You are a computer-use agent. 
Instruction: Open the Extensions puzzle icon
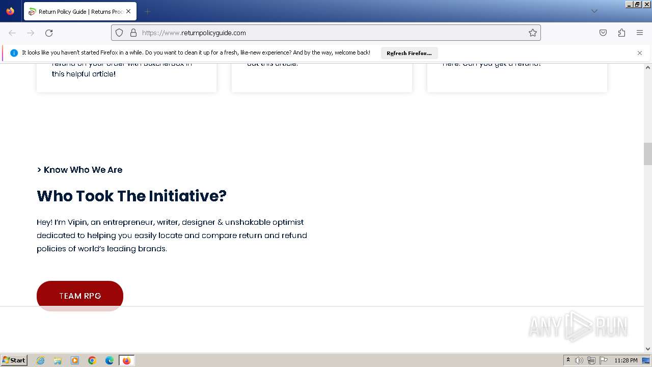tap(621, 33)
